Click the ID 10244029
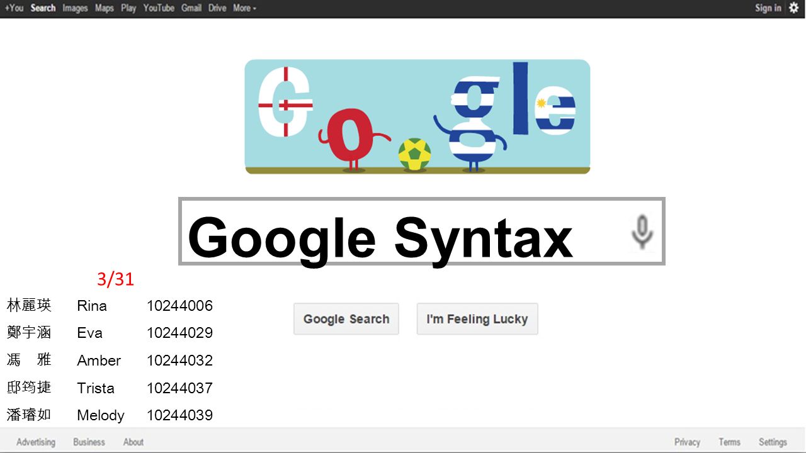 pyautogui.click(x=180, y=333)
